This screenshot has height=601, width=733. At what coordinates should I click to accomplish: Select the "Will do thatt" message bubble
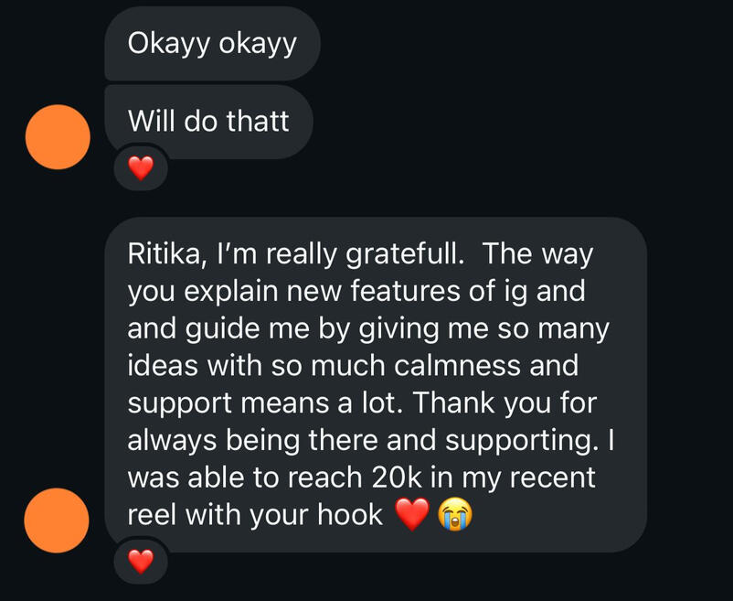(208, 121)
